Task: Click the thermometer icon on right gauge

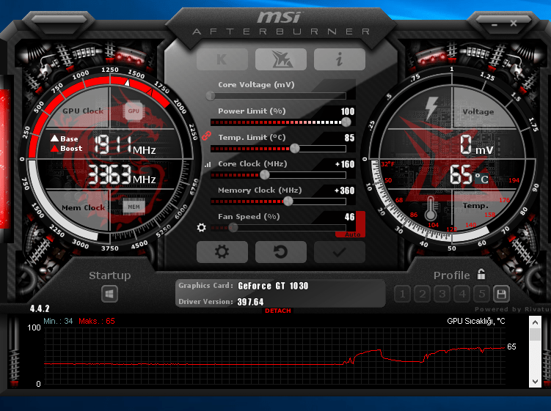Action: pyautogui.click(x=431, y=208)
